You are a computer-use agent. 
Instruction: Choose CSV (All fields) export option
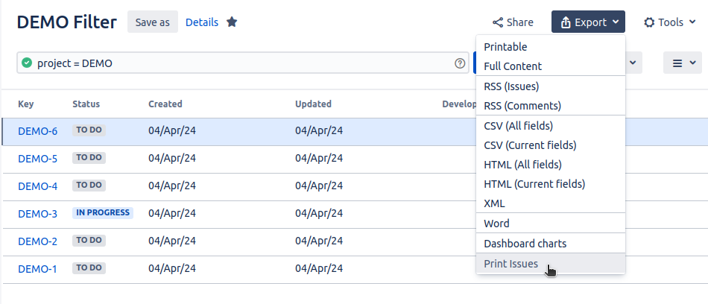pos(519,125)
